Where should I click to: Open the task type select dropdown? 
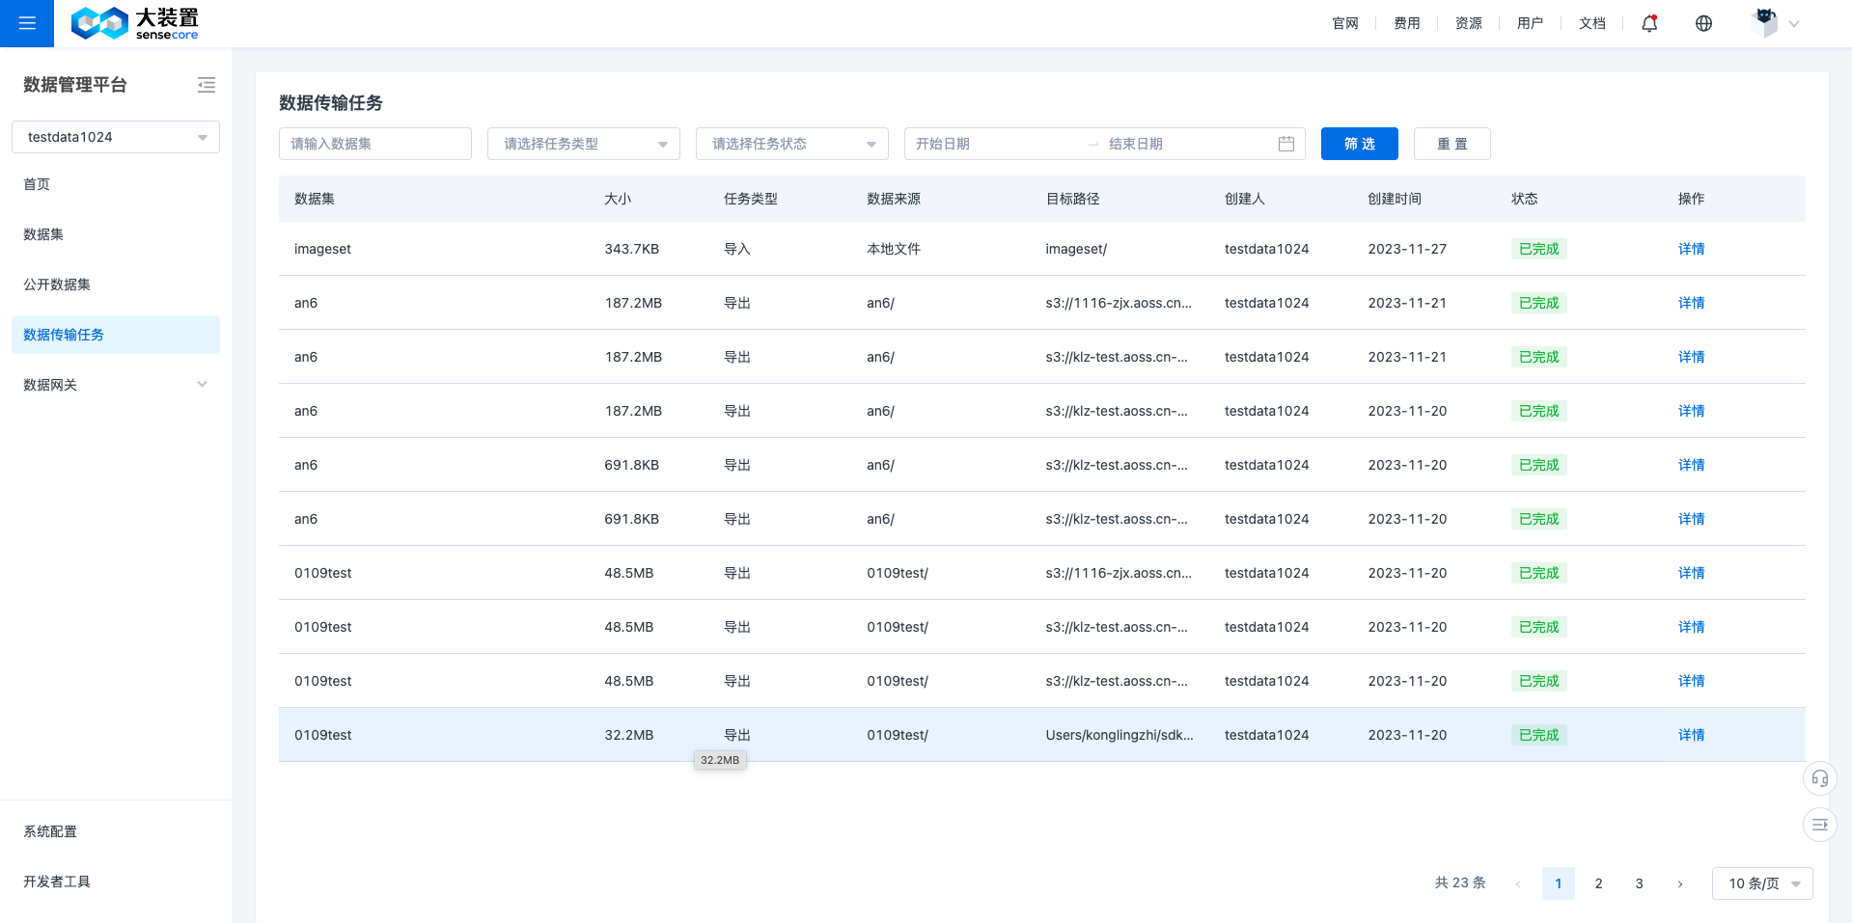point(583,144)
